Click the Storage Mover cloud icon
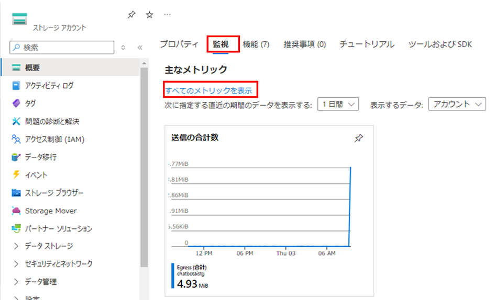 16,211
